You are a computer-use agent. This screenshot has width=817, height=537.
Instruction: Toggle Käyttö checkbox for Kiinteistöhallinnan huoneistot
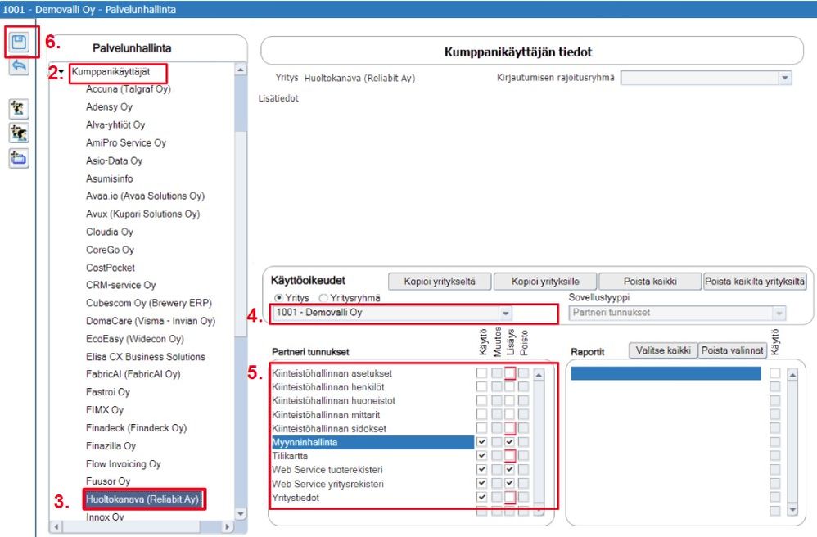[x=481, y=400]
